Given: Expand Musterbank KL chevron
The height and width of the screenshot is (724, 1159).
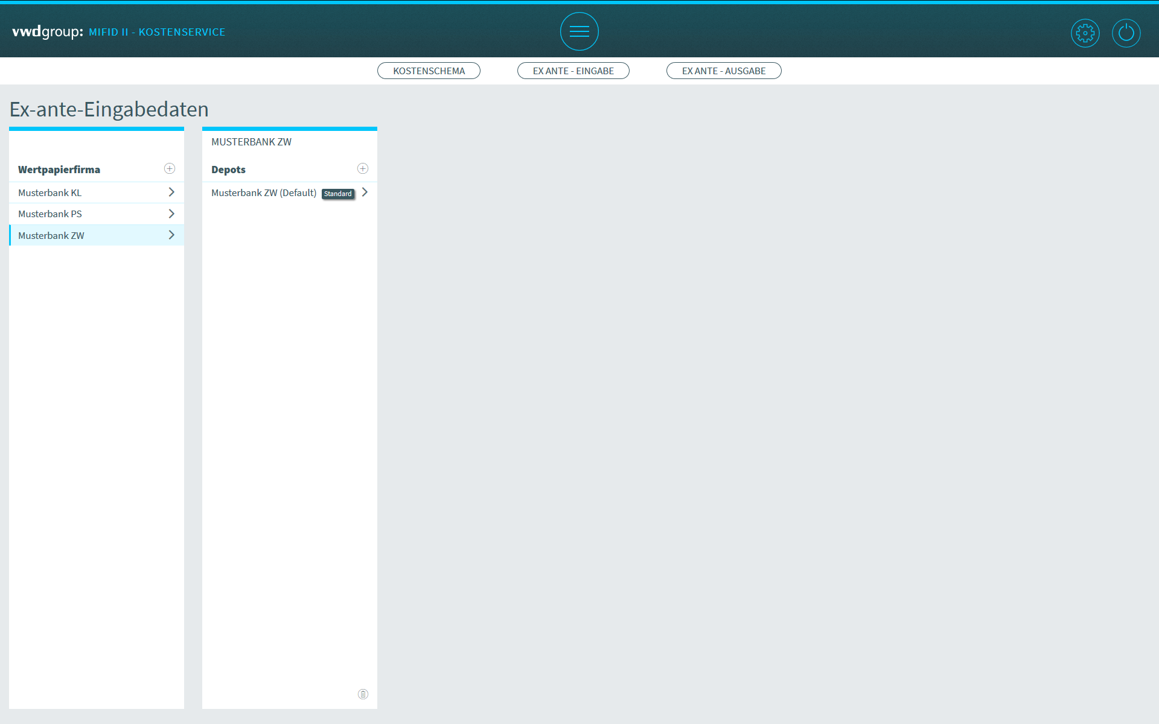Looking at the screenshot, I should [x=171, y=192].
